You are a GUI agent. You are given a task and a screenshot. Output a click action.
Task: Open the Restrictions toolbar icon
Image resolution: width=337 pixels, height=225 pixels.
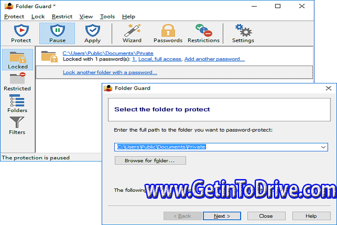(x=204, y=33)
